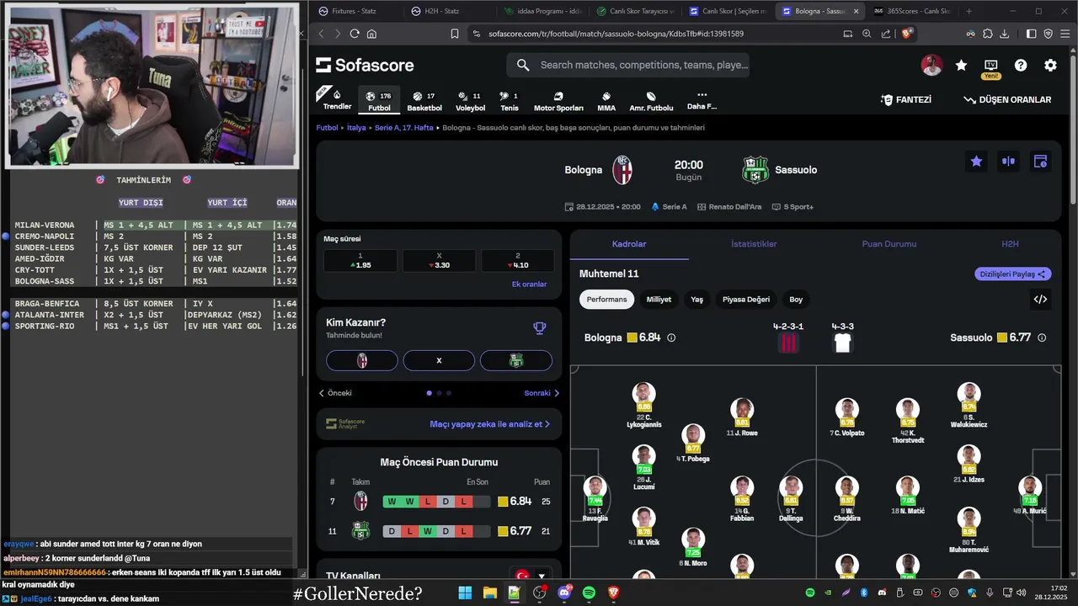This screenshot has height=606, width=1078.
Task: Select the Voleybol sports category
Action: pos(470,100)
